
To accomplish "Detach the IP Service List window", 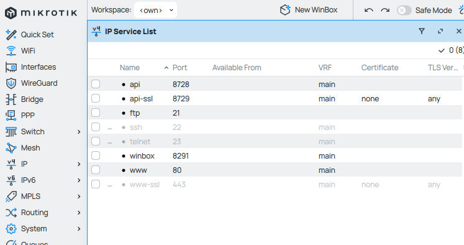I will [440, 31].
